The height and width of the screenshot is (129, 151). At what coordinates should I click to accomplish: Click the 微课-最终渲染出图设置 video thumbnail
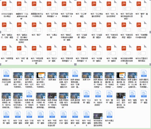point(75,96)
